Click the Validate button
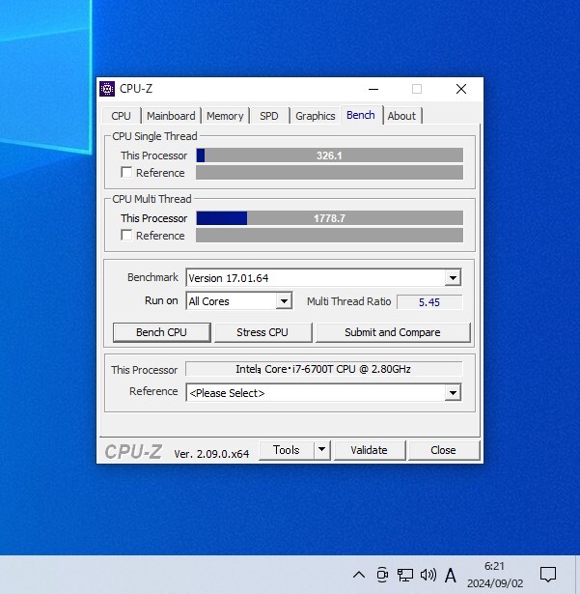580x594 pixels. click(x=369, y=450)
